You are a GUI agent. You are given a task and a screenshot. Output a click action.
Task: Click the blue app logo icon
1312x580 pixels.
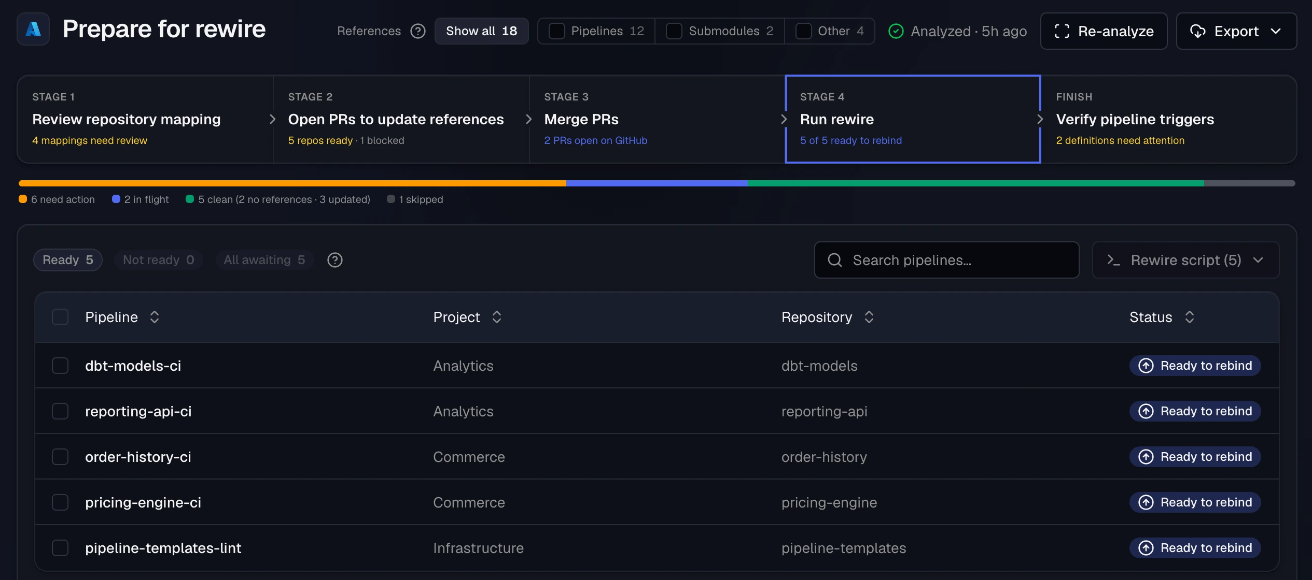[x=33, y=30]
